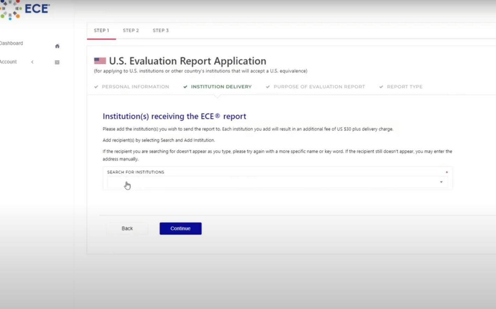Image resolution: width=496 pixels, height=309 pixels.
Task: Click the ECE logo
Action: click(x=25, y=9)
